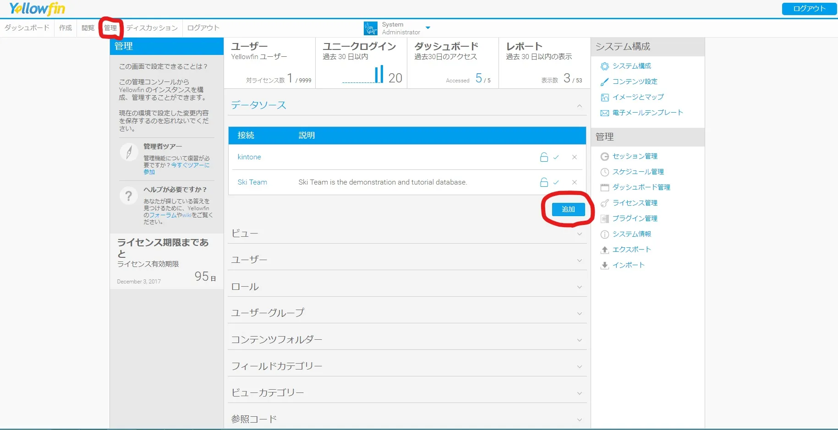The image size is (838, 430).
Task: Select ダッシュボード in the top navigation
Action: point(27,28)
